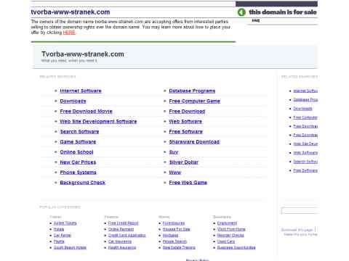Screen dimensions: 349x261
Task: Click the 'this domain is for sale' banner
Action: [283, 12]
